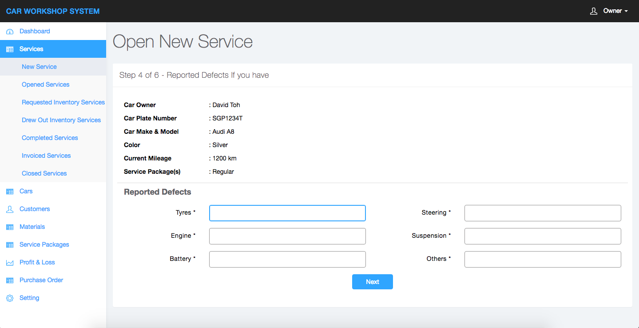Click the Engine defect text box
Image resolution: width=639 pixels, height=328 pixels.
(287, 236)
